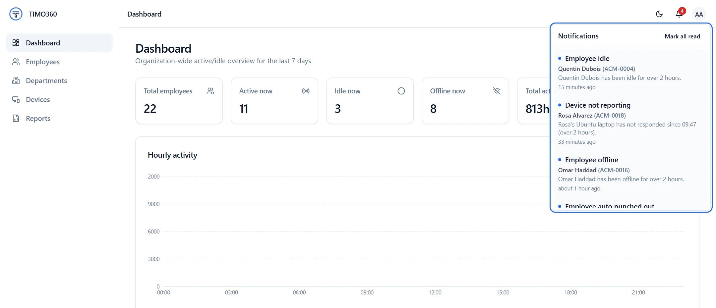Click the TIMO360 logo icon
The image size is (716, 308).
16,14
